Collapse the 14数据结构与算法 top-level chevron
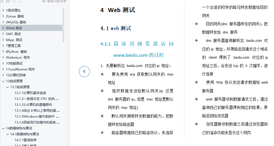 pos(3,128)
